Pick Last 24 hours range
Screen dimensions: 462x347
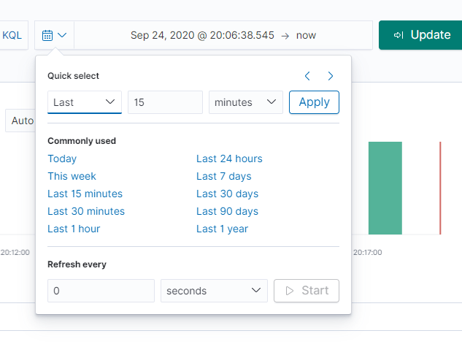coord(229,159)
